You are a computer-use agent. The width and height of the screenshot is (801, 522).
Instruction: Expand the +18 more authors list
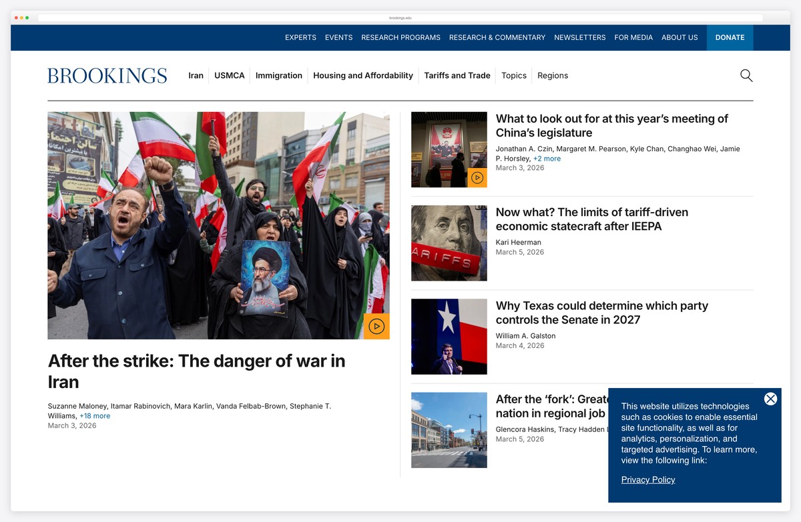[x=95, y=415]
